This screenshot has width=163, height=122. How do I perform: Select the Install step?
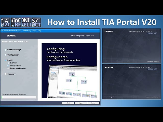point(10,60)
